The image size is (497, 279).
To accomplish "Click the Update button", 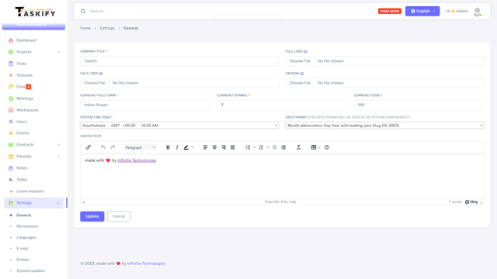I will click(x=92, y=216).
